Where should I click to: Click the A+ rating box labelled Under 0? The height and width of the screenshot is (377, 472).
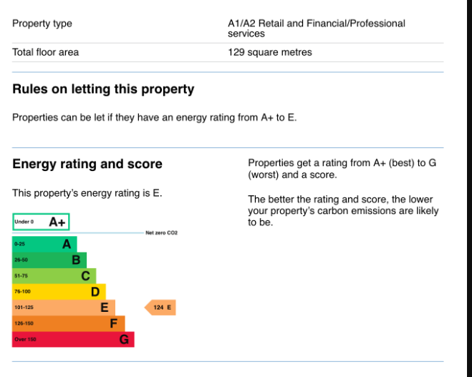pyautogui.click(x=41, y=222)
